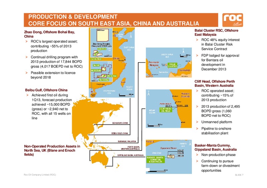Click 'Zhao Dong, Zhanghai, Chenghai & 09/05 Blocks' label

101,45
